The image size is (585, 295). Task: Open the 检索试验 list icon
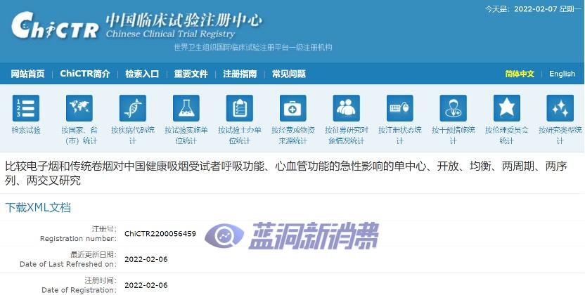point(26,108)
